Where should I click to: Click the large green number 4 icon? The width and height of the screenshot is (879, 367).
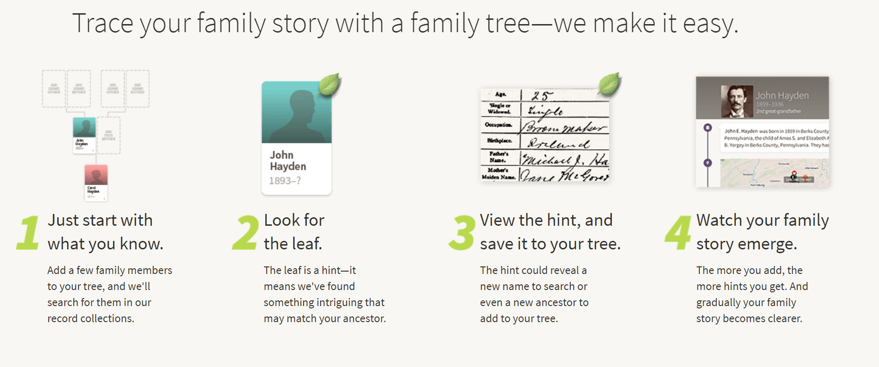pyautogui.click(x=678, y=232)
